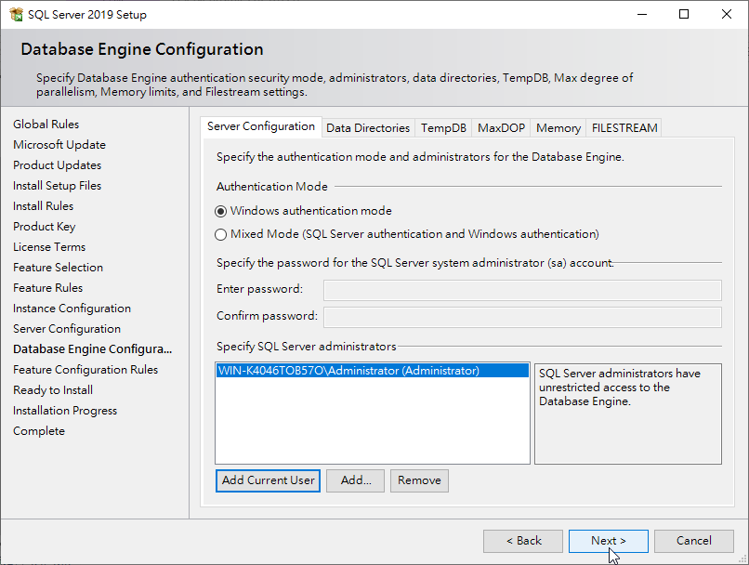Click Microsoft Update step in sidebar
This screenshot has width=749, height=565.
[59, 145]
